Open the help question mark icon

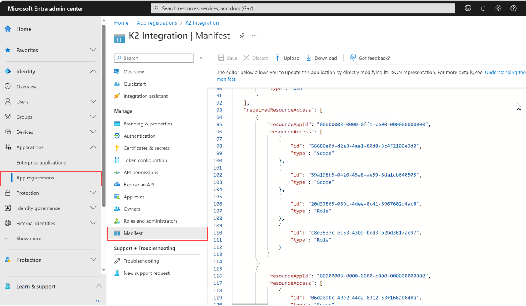pos(513,8)
